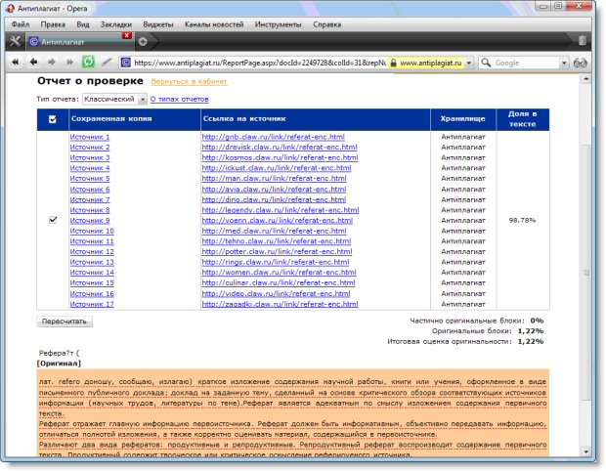This screenshot has width=606, height=472.
Task: Click the Opera logo in title bar
Action: (11, 8)
